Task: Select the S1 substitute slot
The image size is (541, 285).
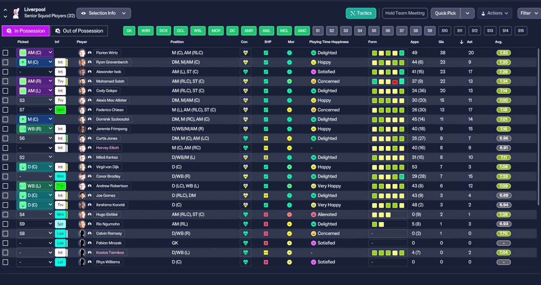Action: (318, 31)
